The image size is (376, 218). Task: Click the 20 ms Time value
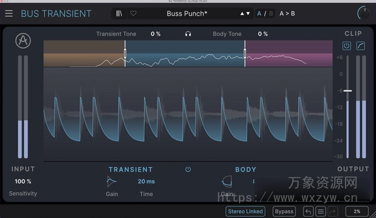click(x=146, y=181)
